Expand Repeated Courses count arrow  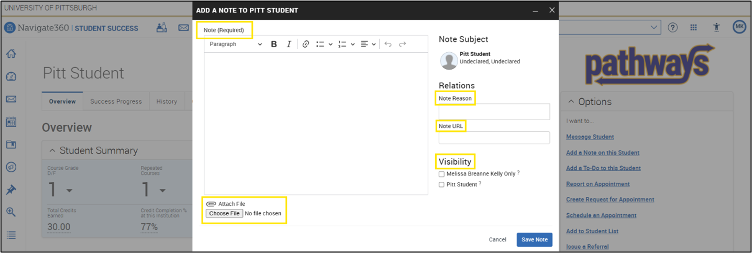click(x=162, y=191)
